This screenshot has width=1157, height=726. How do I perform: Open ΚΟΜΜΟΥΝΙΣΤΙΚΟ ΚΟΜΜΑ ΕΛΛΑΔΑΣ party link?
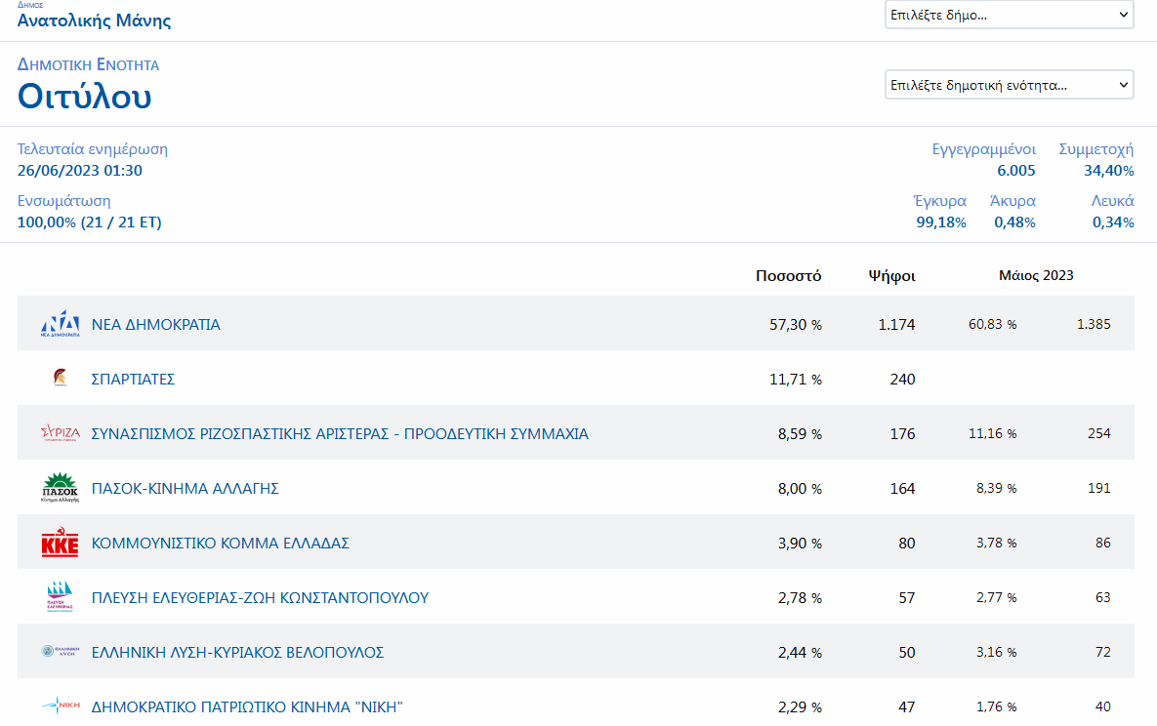(220, 544)
